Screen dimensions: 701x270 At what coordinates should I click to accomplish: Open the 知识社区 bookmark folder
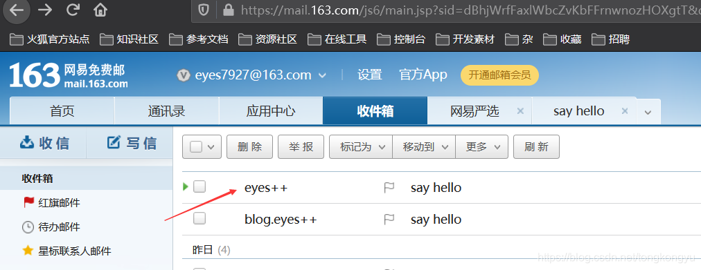point(130,39)
